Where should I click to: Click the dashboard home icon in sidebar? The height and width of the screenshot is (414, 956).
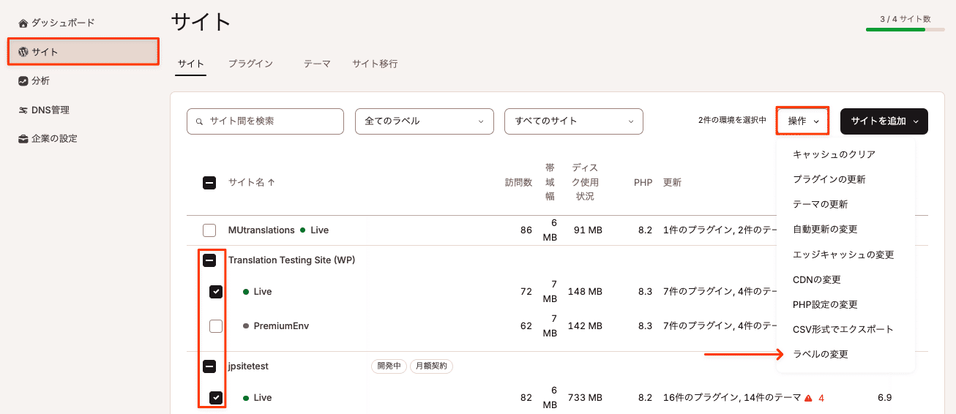pos(23,23)
